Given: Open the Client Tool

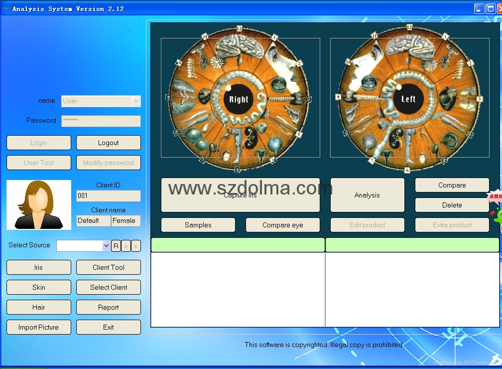Looking at the screenshot, I should tap(108, 267).
